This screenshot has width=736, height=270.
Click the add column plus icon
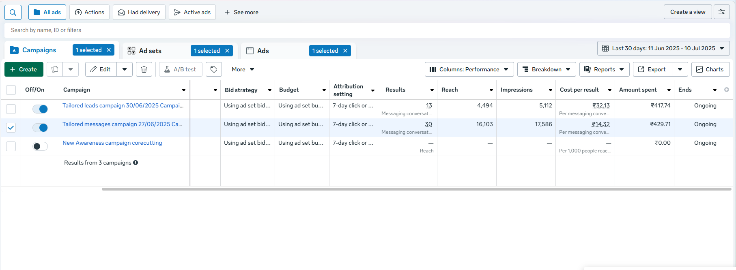[727, 90]
